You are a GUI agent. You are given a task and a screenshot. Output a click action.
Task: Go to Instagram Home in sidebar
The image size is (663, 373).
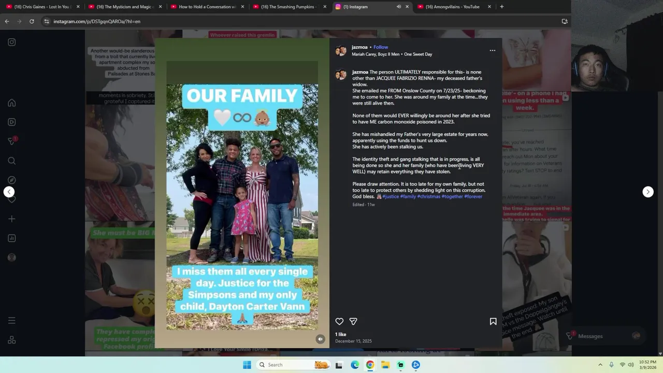(x=11, y=103)
